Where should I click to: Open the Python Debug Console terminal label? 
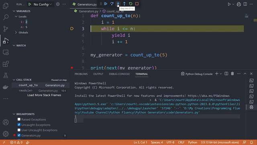tap(197, 74)
